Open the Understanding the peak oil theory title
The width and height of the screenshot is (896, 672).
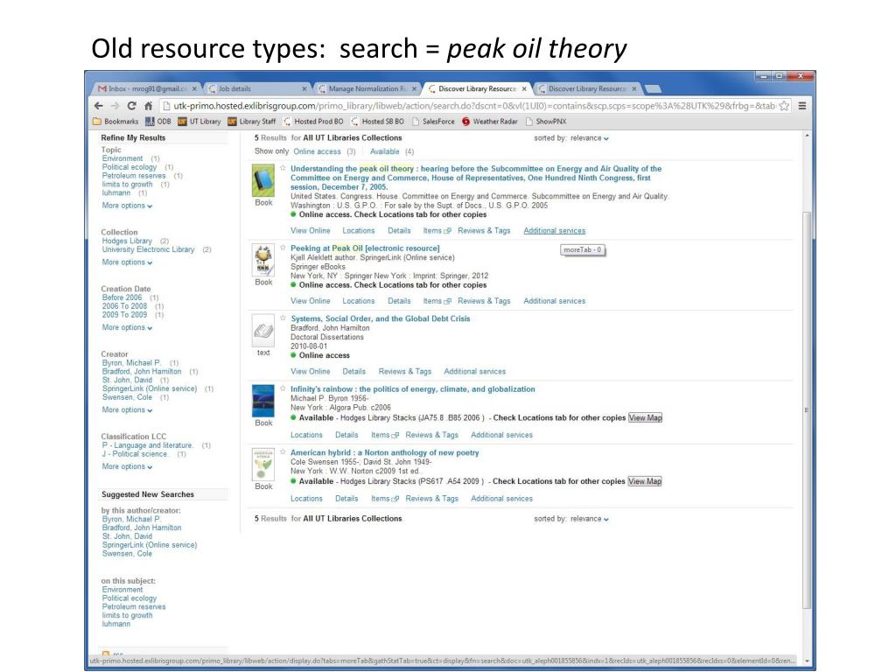click(x=476, y=178)
